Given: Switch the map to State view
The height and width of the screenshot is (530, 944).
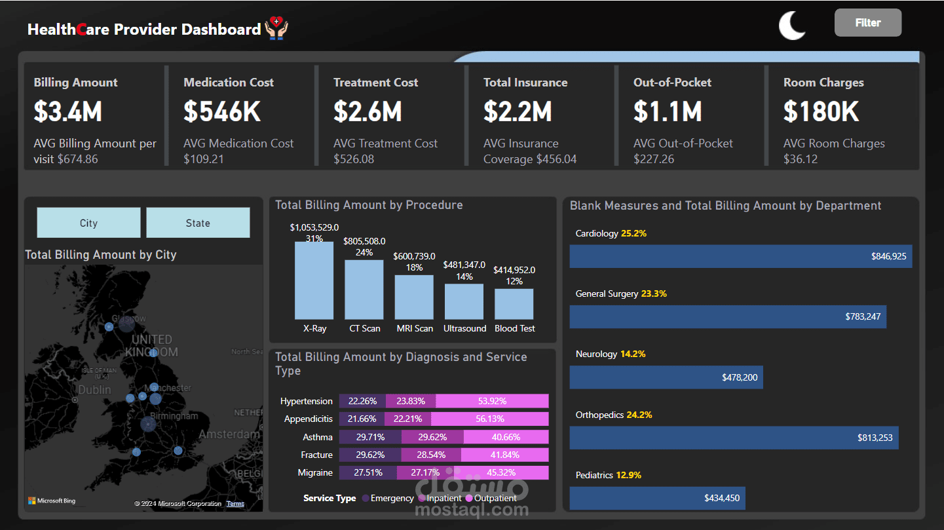Looking at the screenshot, I should pos(198,223).
